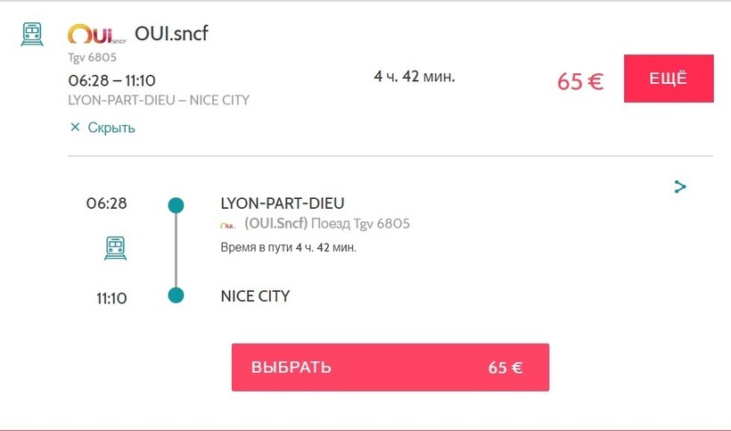Viewport: 731px width, 431px height.
Task: Click the red 65 € price in the header
Action: 580,81
